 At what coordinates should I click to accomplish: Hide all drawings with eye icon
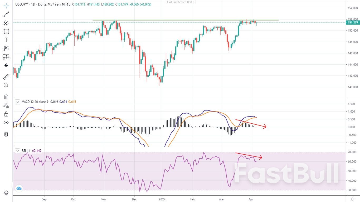[x=6, y=123]
